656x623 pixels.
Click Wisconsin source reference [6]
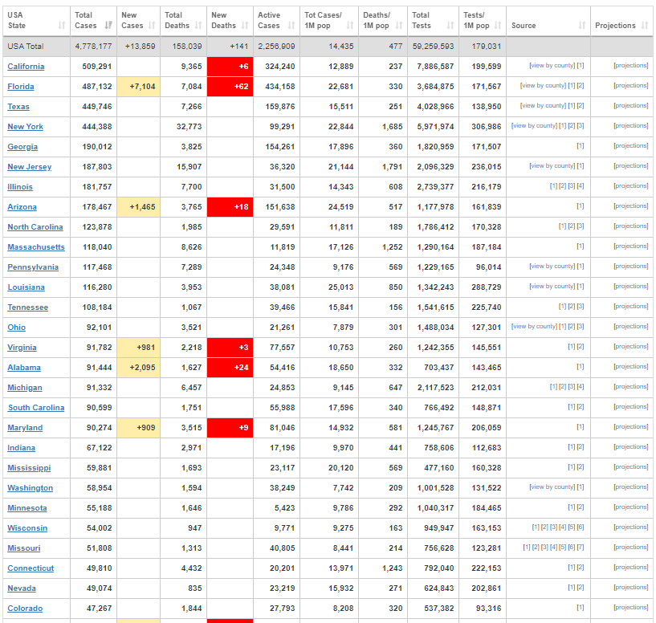pos(581,527)
